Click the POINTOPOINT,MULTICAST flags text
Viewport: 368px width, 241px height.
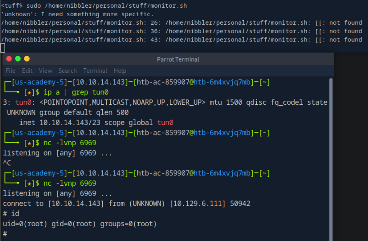pos(122,103)
